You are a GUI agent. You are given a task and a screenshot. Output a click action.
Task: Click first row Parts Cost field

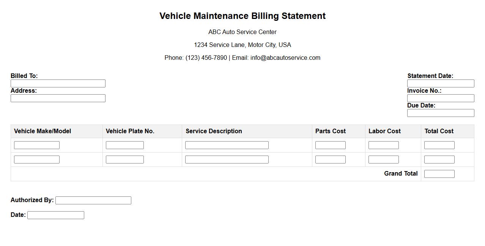click(x=331, y=145)
